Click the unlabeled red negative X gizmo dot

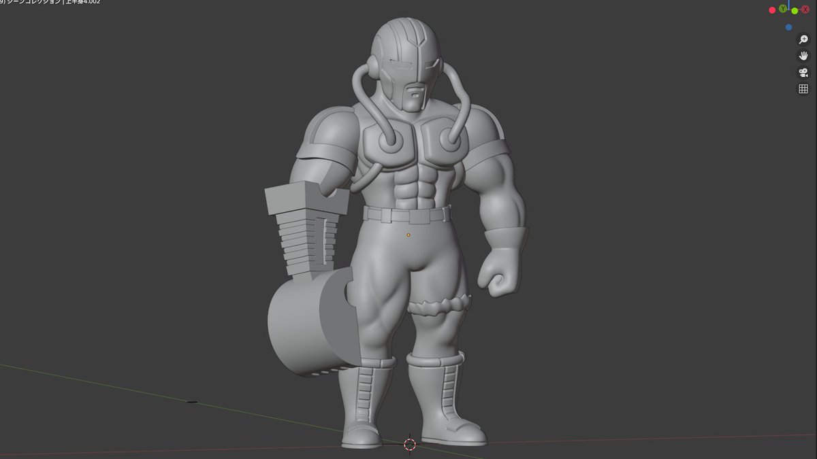coord(772,10)
